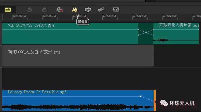The image size is (201, 112).
Task: Click the Redo arrow icon
Action: click(x=45, y=10)
